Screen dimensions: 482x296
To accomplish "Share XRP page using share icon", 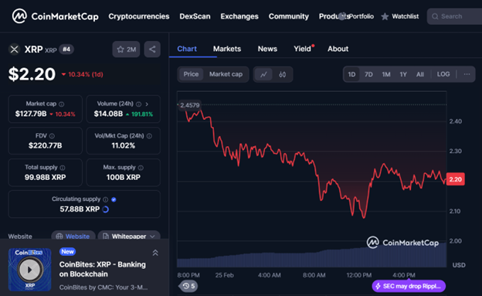I will click(x=152, y=49).
